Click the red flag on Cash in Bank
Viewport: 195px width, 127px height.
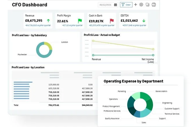pos(112,21)
